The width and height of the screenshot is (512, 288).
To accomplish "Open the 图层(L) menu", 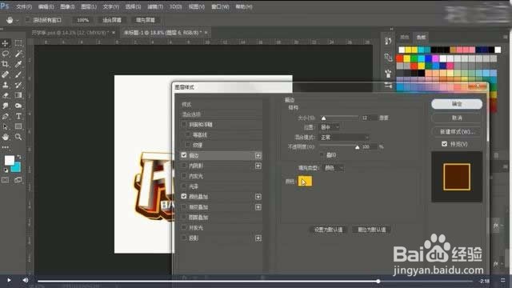I will (x=89, y=6).
